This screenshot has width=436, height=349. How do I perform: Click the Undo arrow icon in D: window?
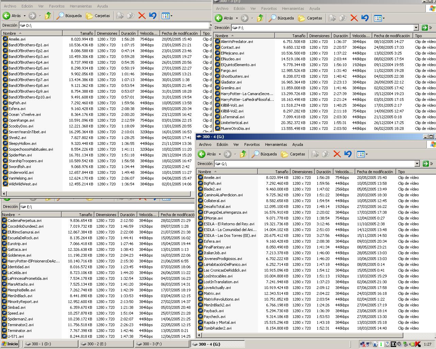click(153, 16)
